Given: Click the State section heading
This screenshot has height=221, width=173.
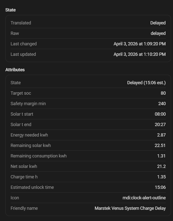Looking at the screenshot, I should (10, 10).
